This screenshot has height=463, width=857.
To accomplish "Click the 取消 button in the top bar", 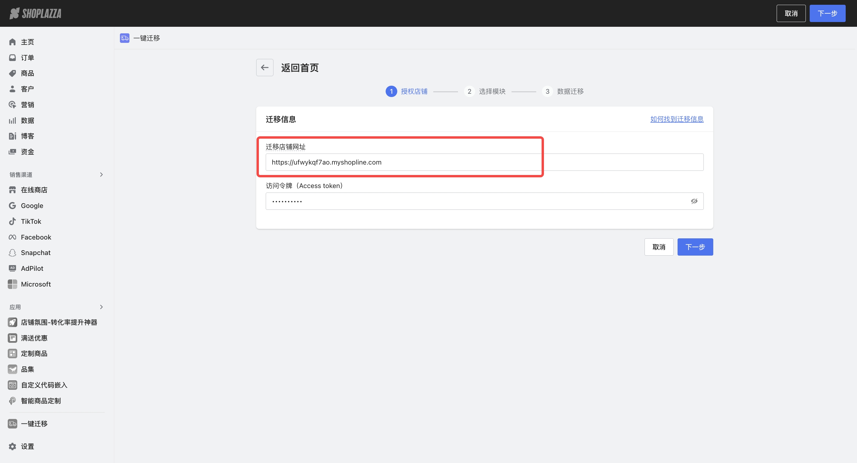I will pyautogui.click(x=791, y=13).
